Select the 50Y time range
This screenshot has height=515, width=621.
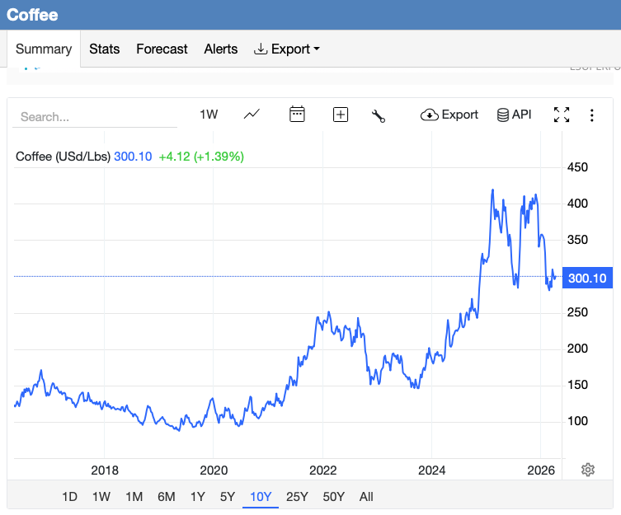pos(333,496)
